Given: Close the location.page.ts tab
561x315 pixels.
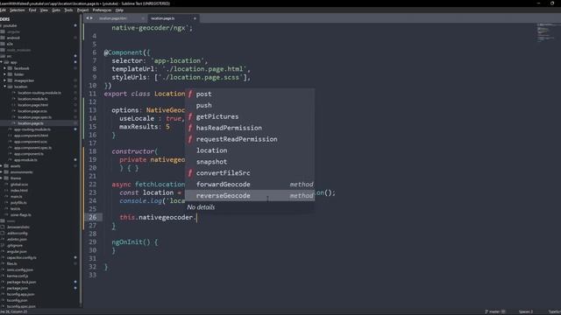Looking at the screenshot, I should coord(195,18).
